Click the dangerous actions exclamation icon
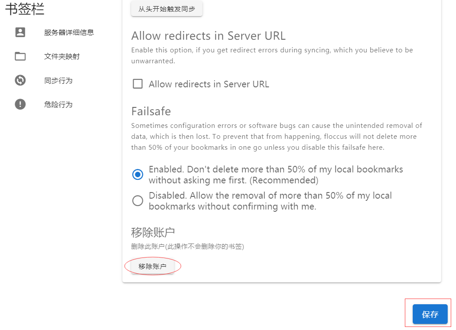456x330 pixels. coord(20,104)
